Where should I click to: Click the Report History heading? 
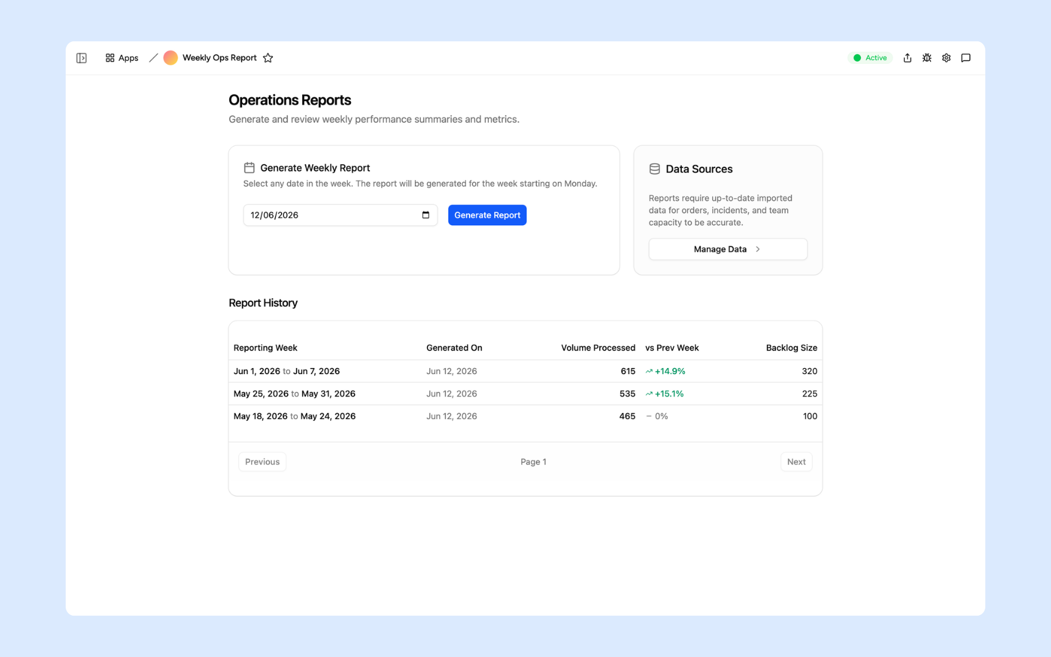pyautogui.click(x=263, y=303)
